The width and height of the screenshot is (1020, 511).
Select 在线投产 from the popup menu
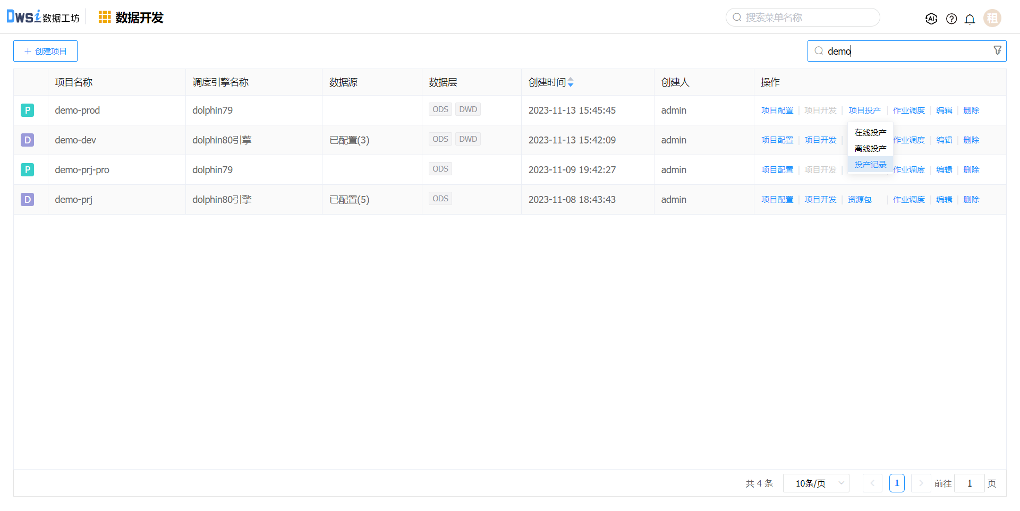[x=870, y=133]
